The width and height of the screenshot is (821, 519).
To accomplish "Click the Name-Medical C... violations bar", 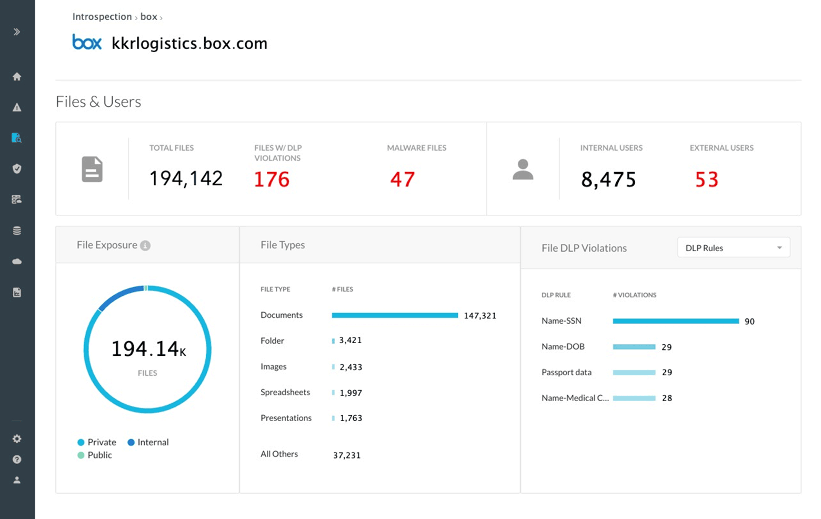I will (x=634, y=398).
